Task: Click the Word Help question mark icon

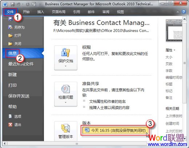Action: click(x=184, y=12)
